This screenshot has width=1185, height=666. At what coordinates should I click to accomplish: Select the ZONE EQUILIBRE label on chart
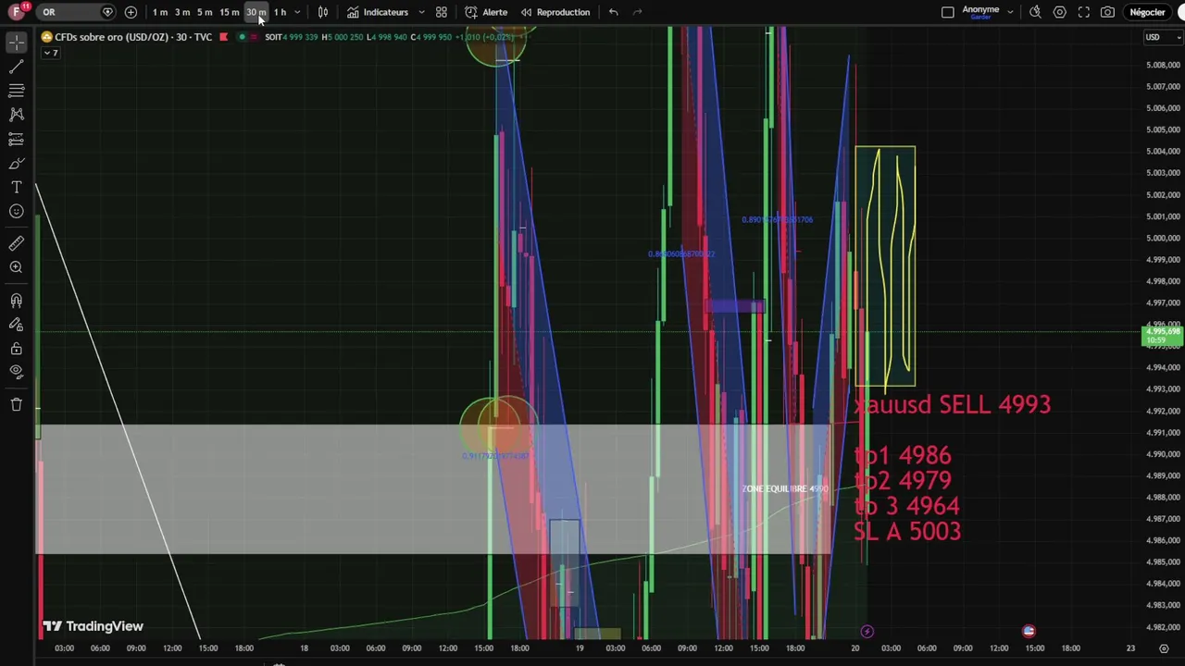[785, 488]
